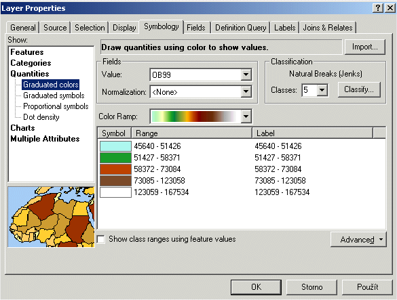The width and height of the screenshot is (397, 300).
Task: Click the help question mark icon
Action: [377, 8]
